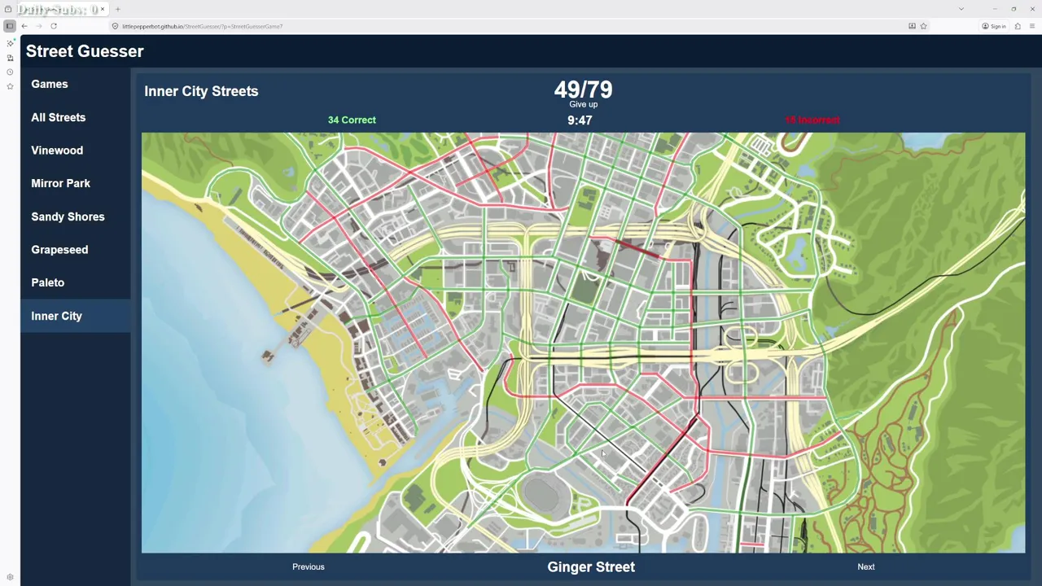Install the page as app icon
1042x586 pixels.
pyautogui.click(x=912, y=26)
